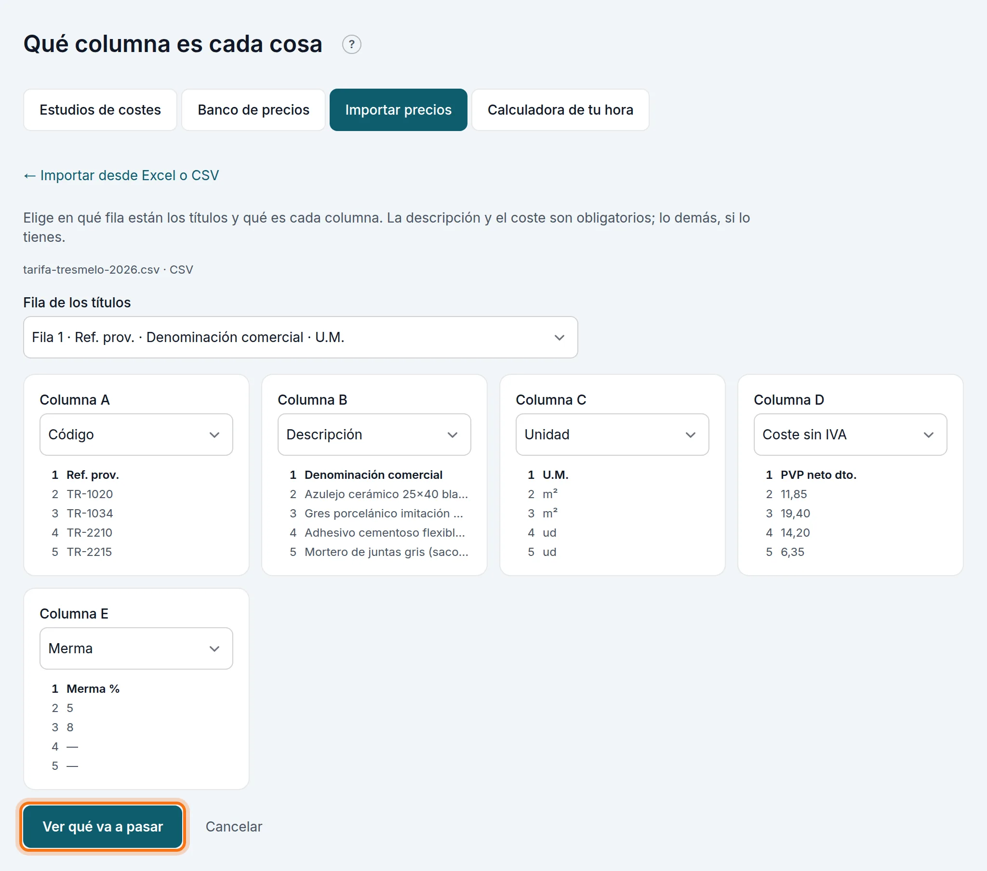Click the Azulejo cerámico 25×40 row
This screenshot has height=871, width=987.
(x=387, y=494)
